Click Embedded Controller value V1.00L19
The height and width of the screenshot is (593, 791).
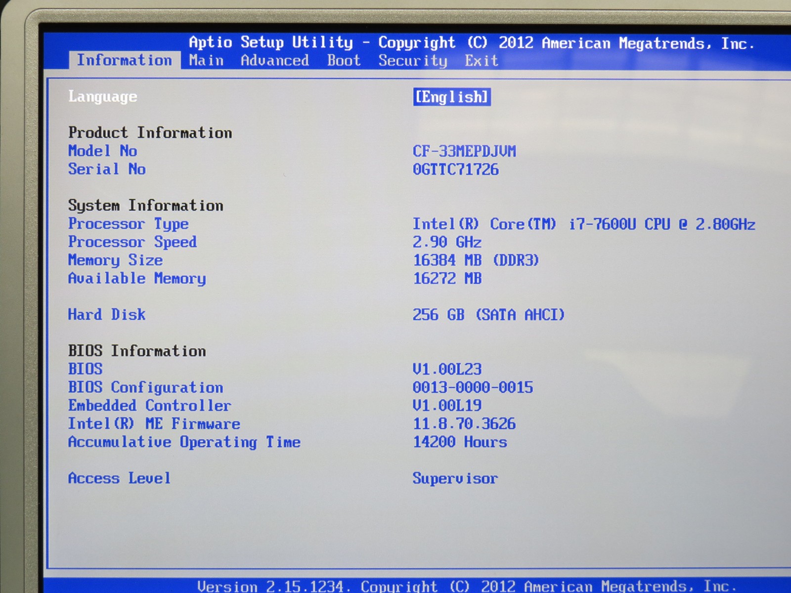click(447, 406)
